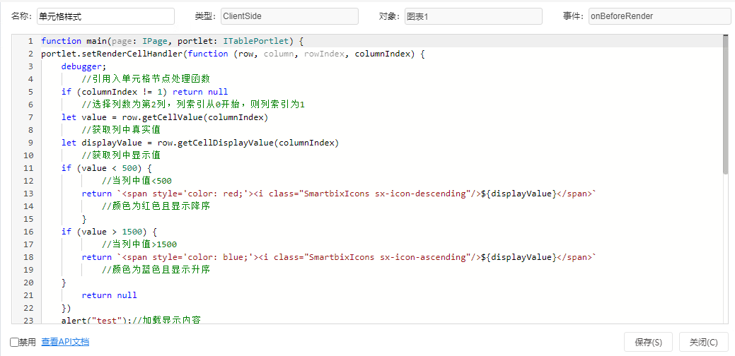
Task: Click the 'if (value > 1500) {' line
Action: pos(109,232)
